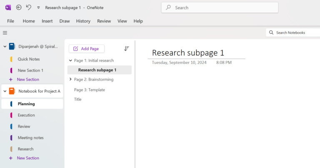Select the Planning section
320x168 pixels.
tap(32, 104)
